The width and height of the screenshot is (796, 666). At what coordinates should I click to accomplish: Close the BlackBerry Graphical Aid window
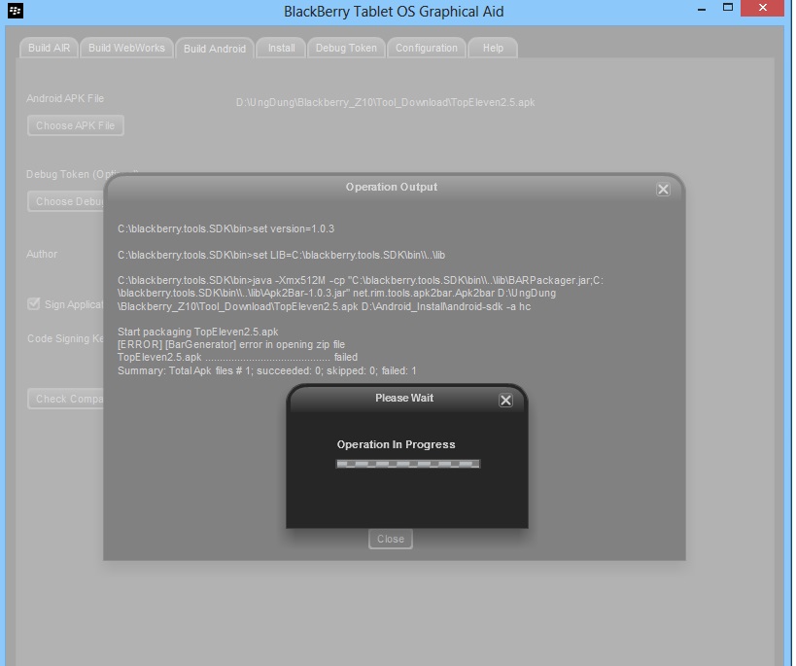[763, 8]
